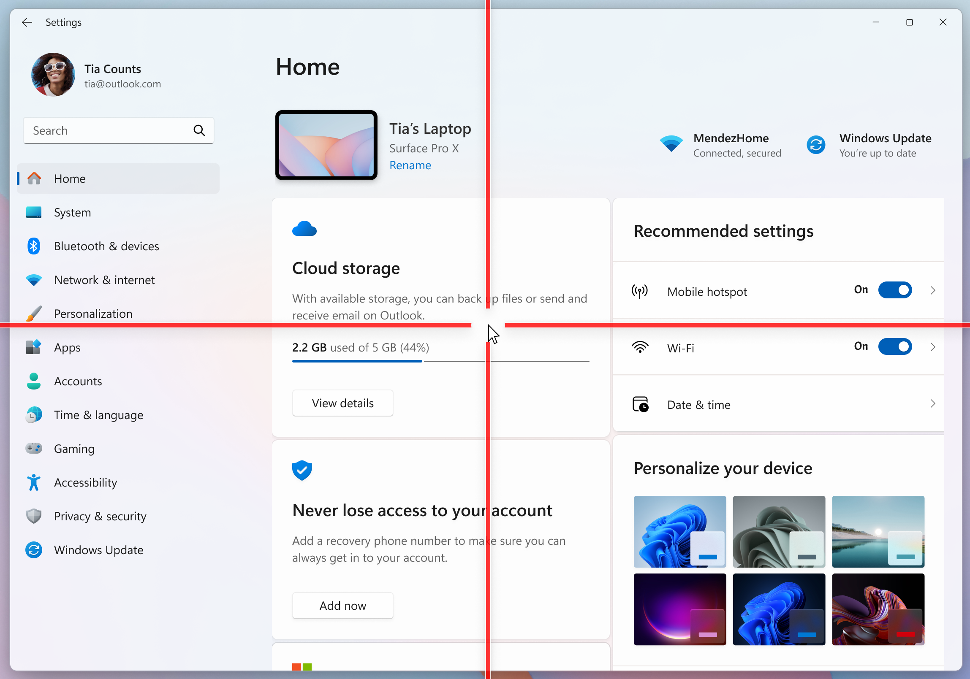This screenshot has width=970, height=679.
Task: Open Windows Update from sidebar
Action: pos(98,550)
